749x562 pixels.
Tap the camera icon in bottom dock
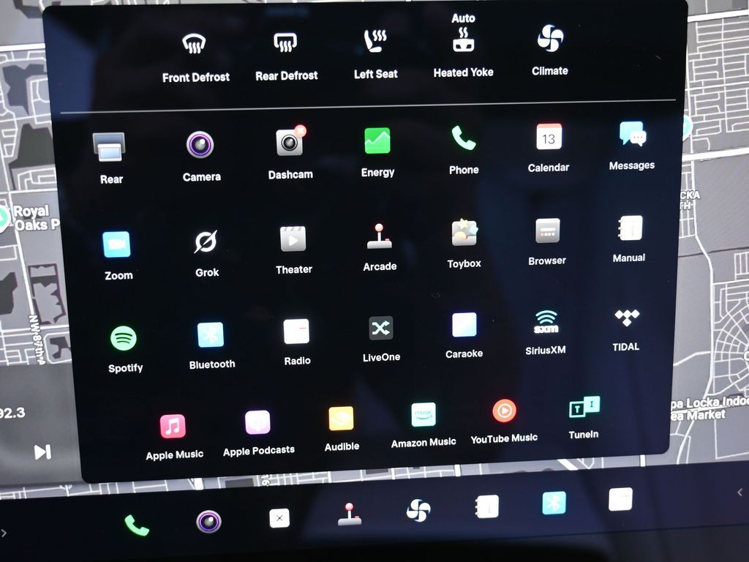208,521
